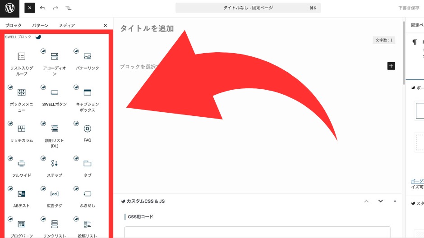Insert the 広告タグ block

tap(54, 197)
